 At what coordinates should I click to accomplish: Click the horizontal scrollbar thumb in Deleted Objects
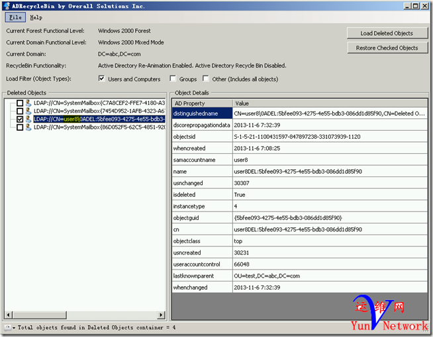click(x=39, y=315)
